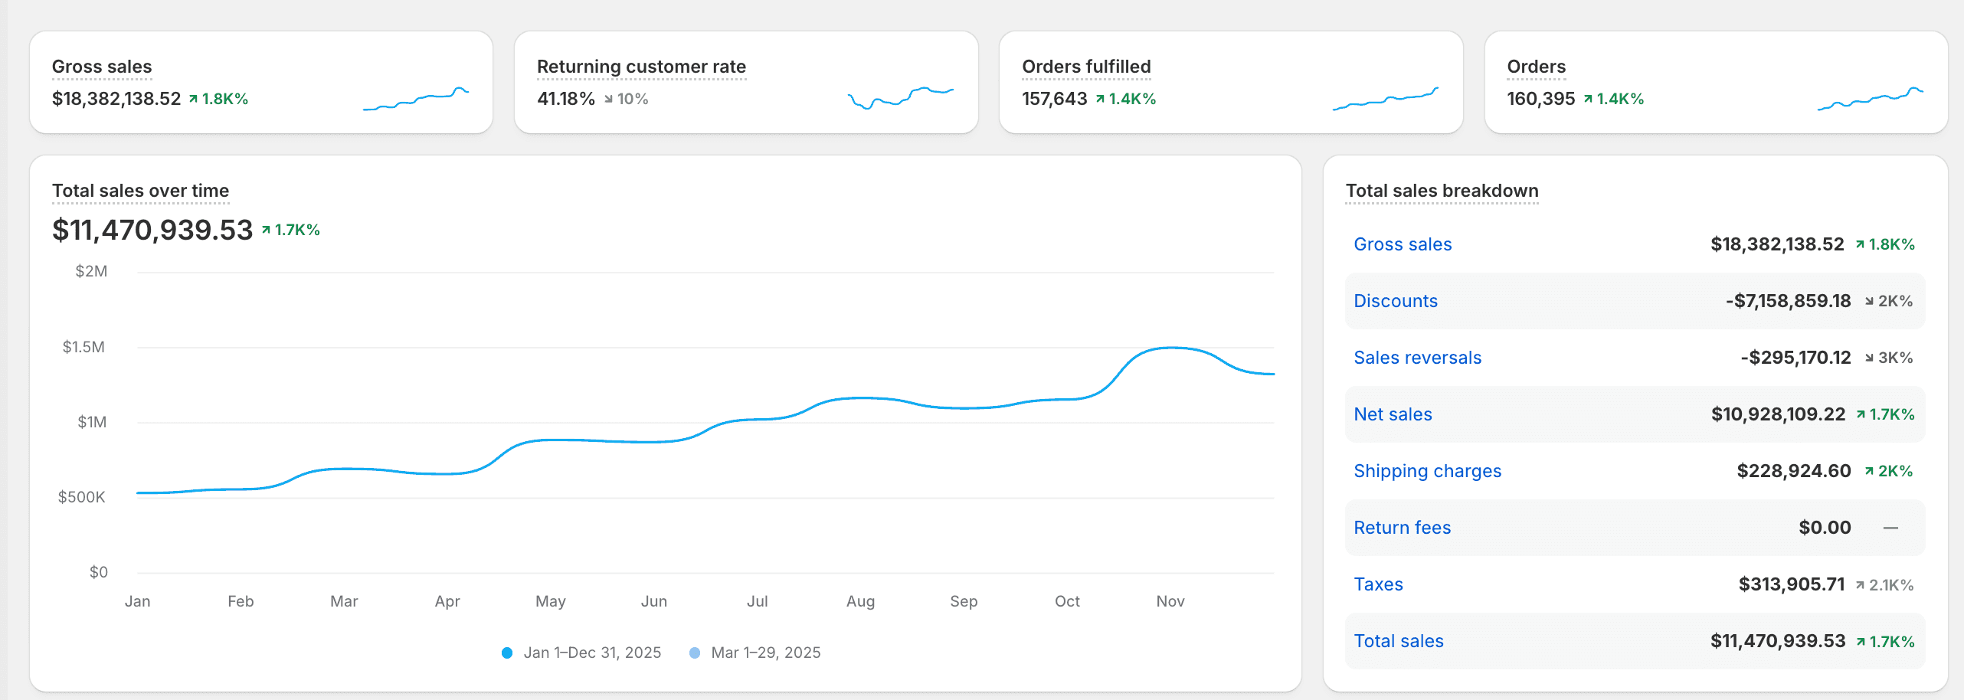Open the Return fees link
Viewport: 1964px width, 700px height.
pyautogui.click(x=1402, y=528)
